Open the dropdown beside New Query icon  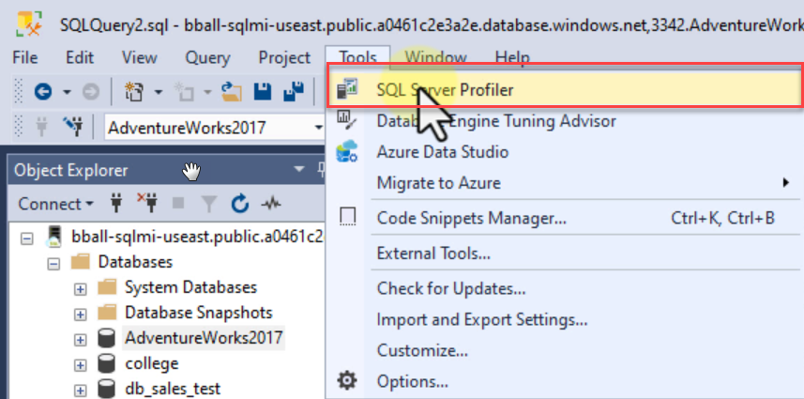(x=159, y=93)
